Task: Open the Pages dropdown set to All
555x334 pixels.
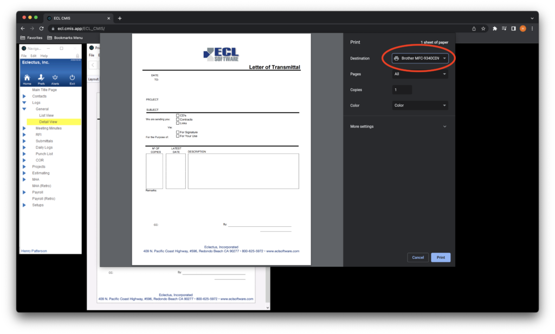Action: [420, 74]
